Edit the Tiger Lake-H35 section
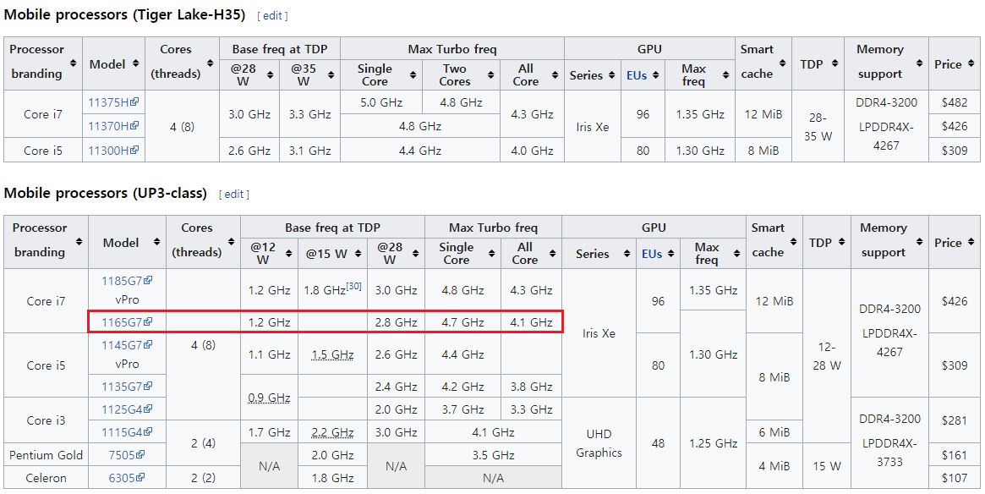985x494 pixels. click(x=272, y=16)
